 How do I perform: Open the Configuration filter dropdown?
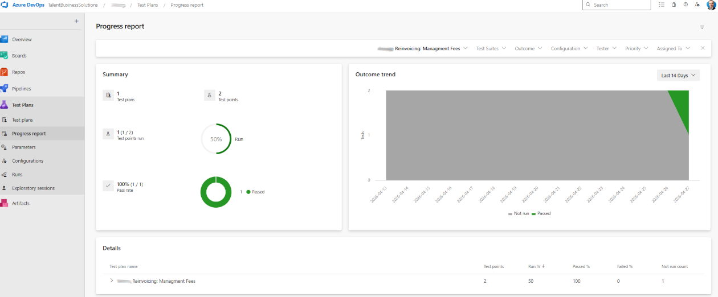[x=569, y=48]
